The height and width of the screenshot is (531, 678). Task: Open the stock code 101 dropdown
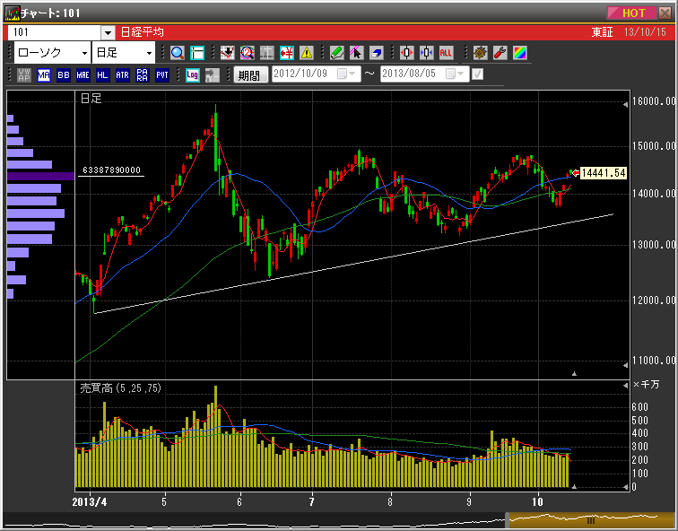(108, 32)
